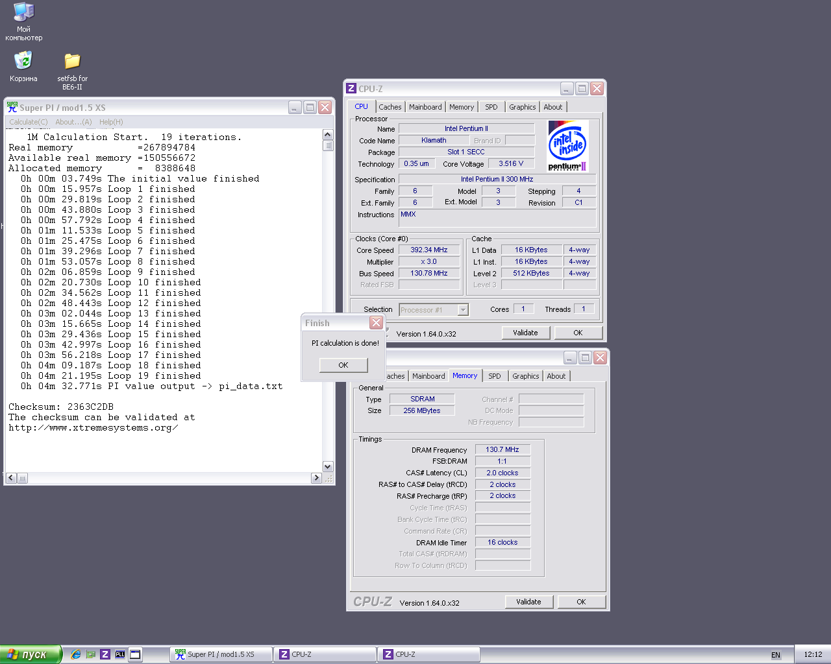Click the memory Size value 256 MBytes
The image size is (831, 664).
coord(422,410)
